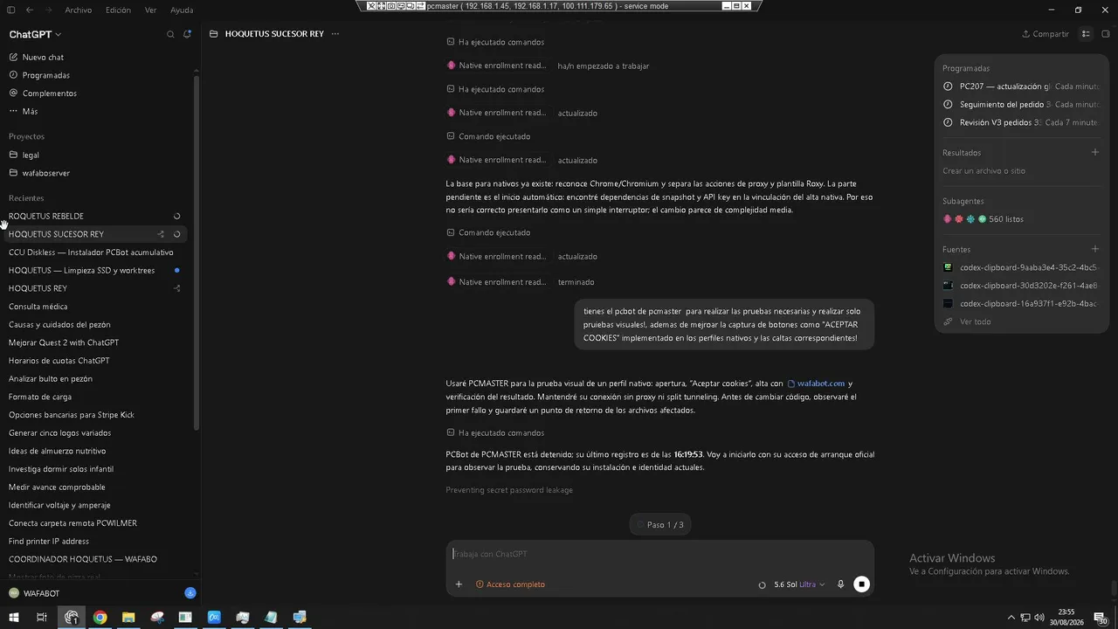Expand first Ha ejecutado comandos entry

(x=495, y=42)
